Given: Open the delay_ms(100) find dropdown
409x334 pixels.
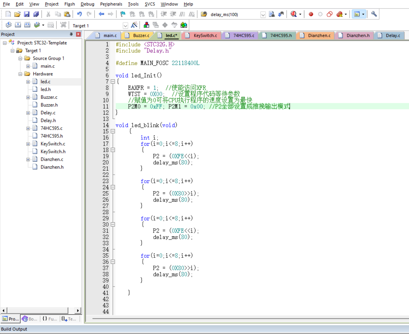Looking at the screenshot, I should (x=263, y=15).
